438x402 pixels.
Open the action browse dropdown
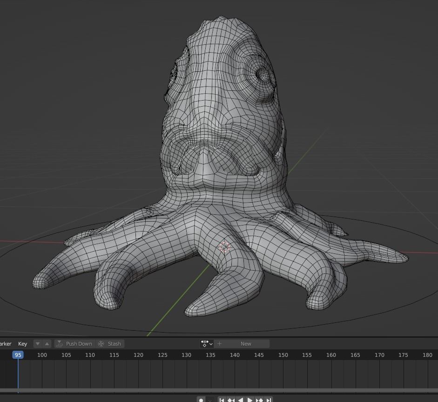coord(207,344)
